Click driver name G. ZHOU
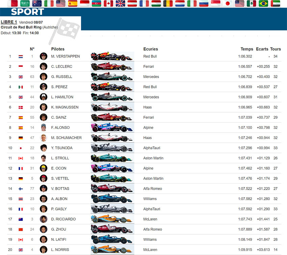Screen dimensions: 287x255 pos(58,229)
